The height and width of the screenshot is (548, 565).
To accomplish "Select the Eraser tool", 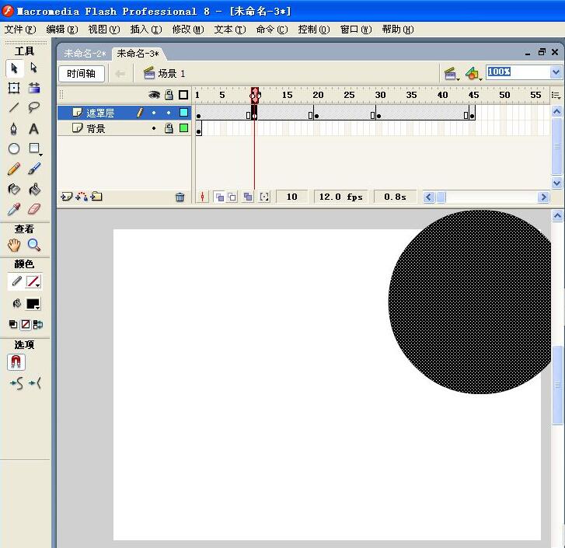I will [34, 209].
